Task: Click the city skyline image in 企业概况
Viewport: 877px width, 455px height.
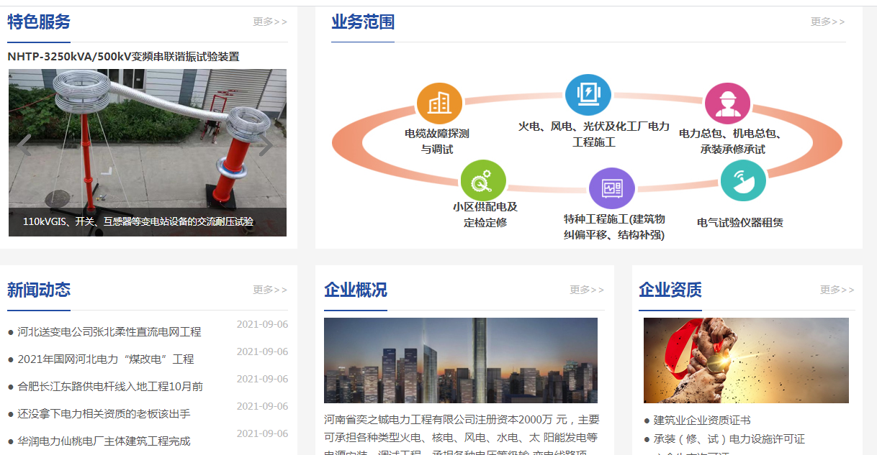Action: (x=460, y=360)
